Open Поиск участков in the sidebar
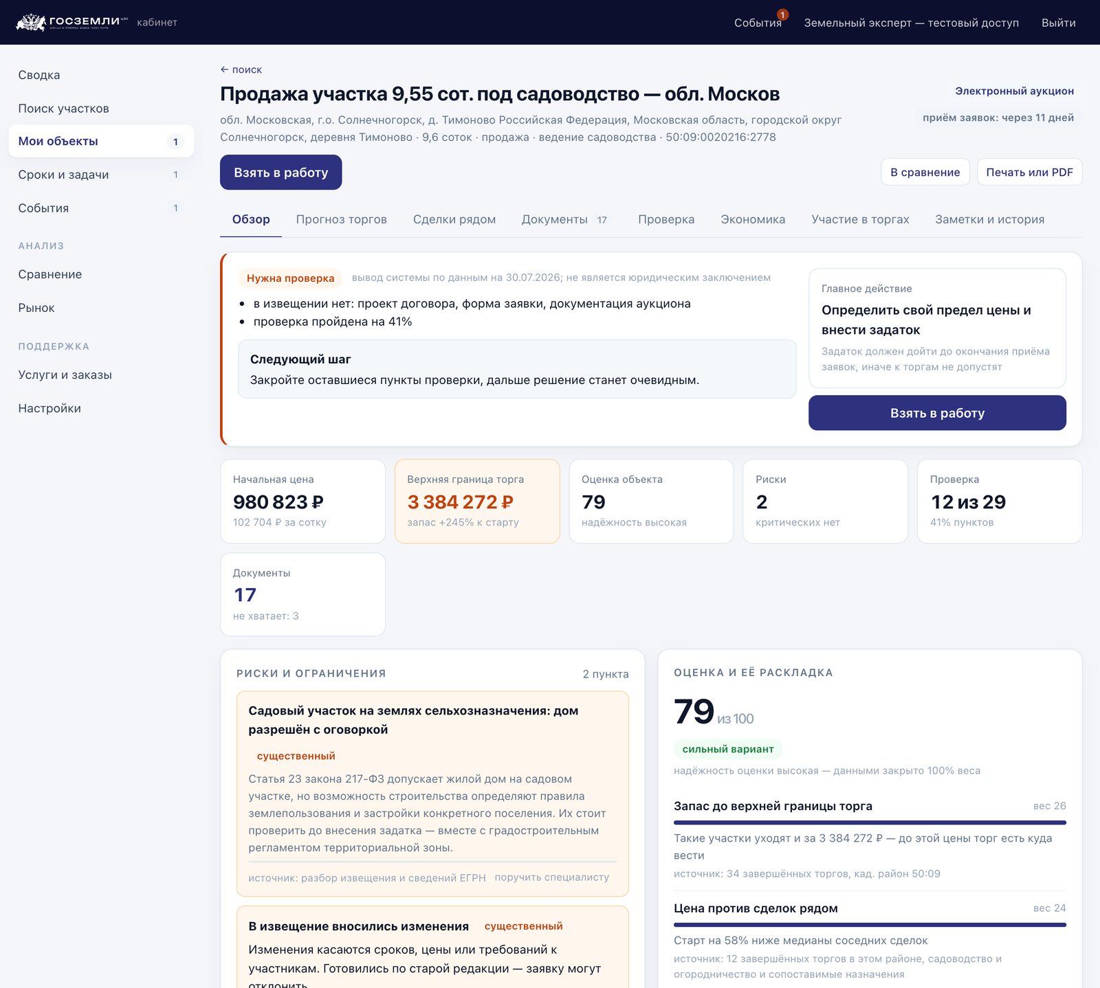The image size is (1100, 988). pyautogui.click(x=63, y=109)
